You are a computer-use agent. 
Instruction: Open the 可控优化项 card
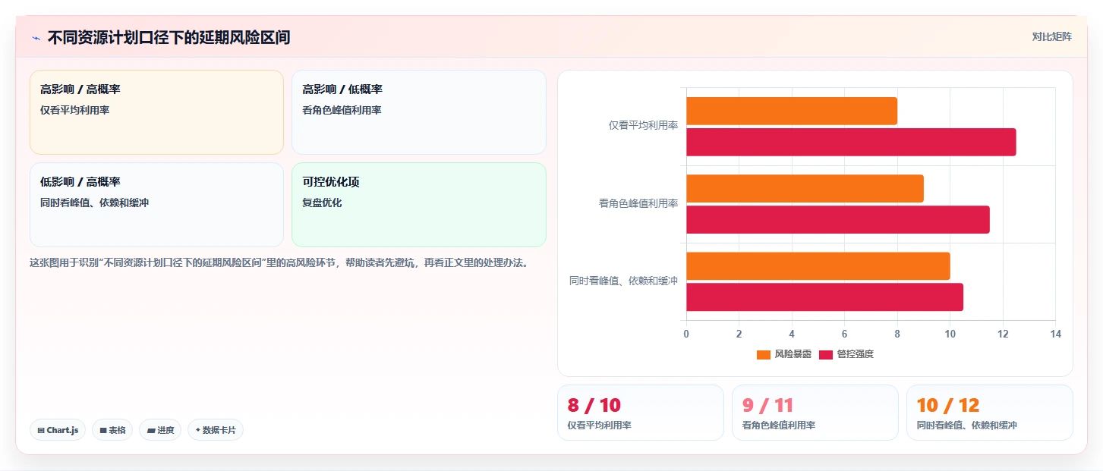[x=418, y=205]
